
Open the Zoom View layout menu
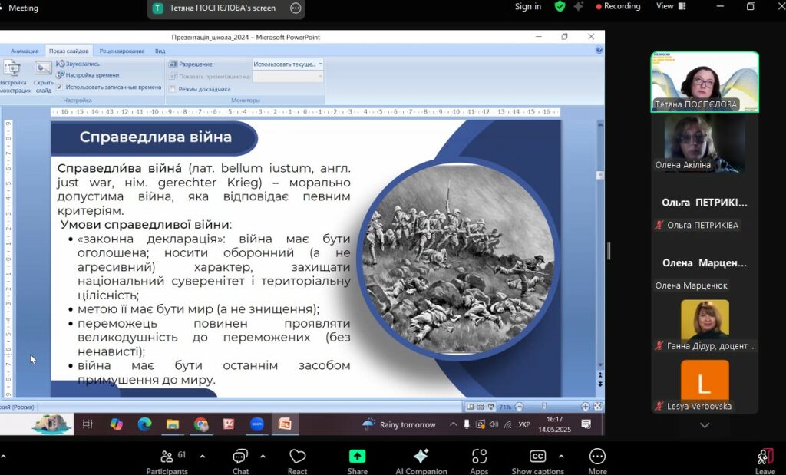point(671,6)
